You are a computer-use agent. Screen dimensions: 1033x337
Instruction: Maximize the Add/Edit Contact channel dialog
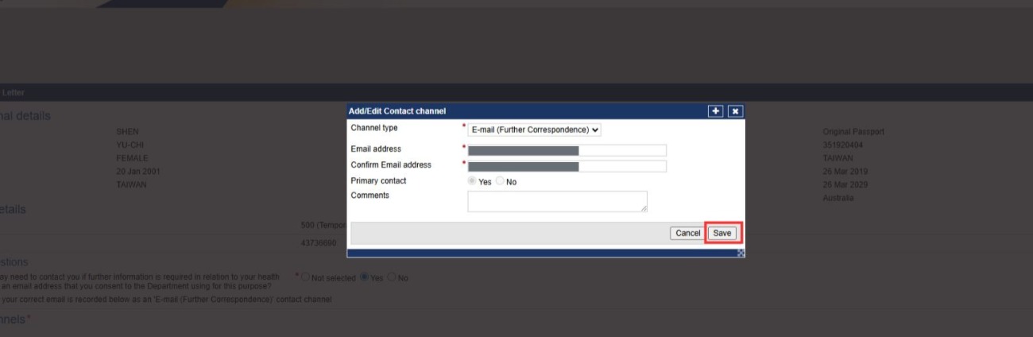pos(716,111)
